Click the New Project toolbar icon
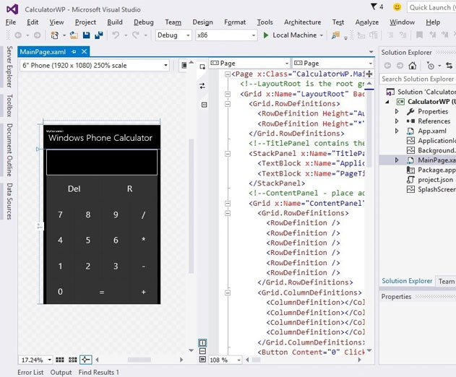This screenshot has width=456, height=377. pos(54,35)
